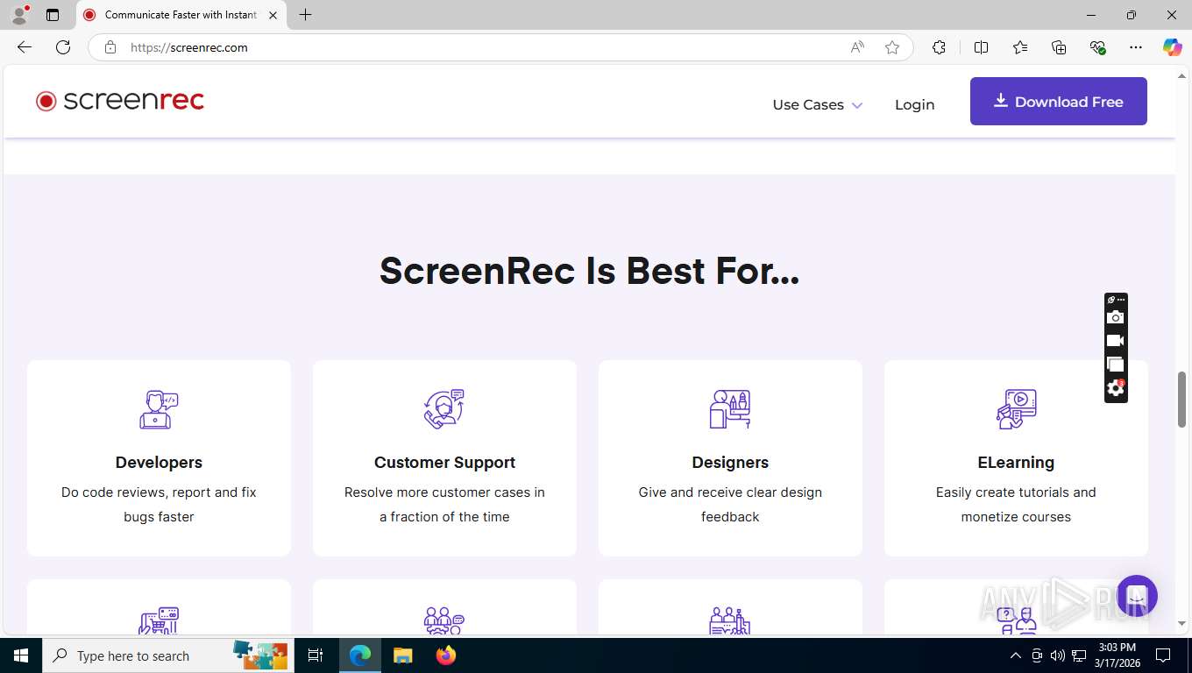Viewport: 1192px width, 673px height.
Task: Close the ScreenRec browser tab
Action: (x=273, y=15)
